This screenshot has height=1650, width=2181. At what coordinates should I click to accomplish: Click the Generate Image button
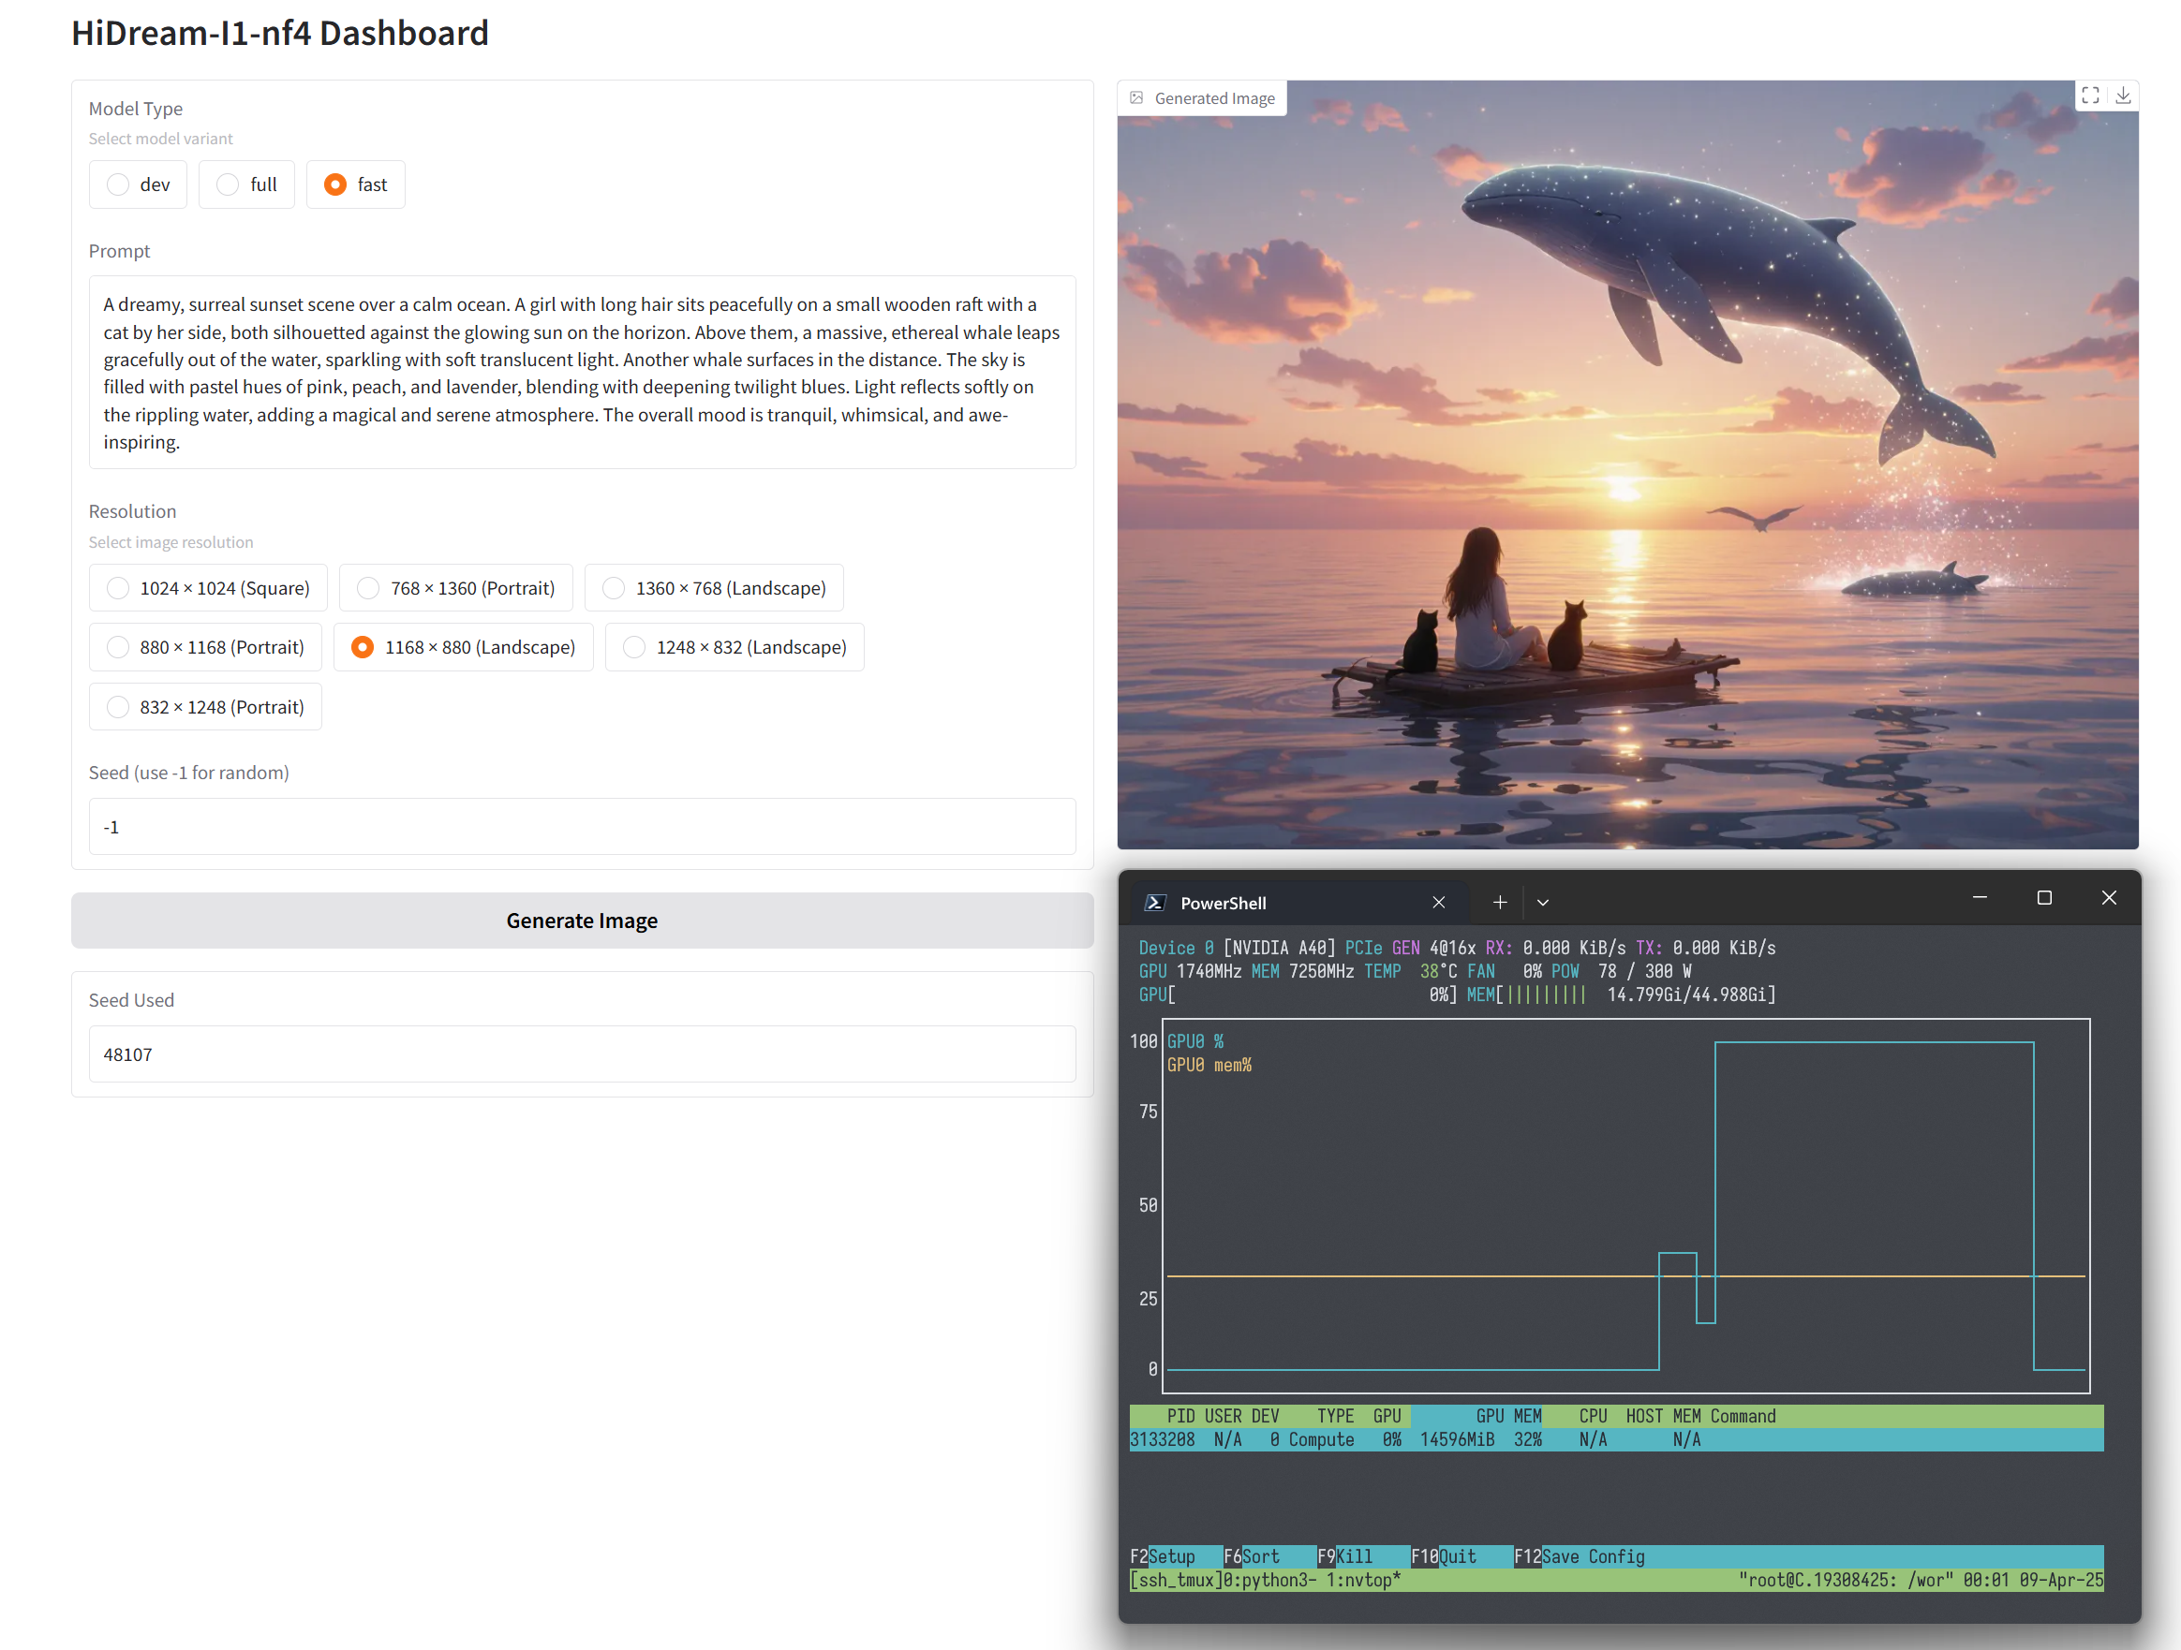click(x=582, y=921)
